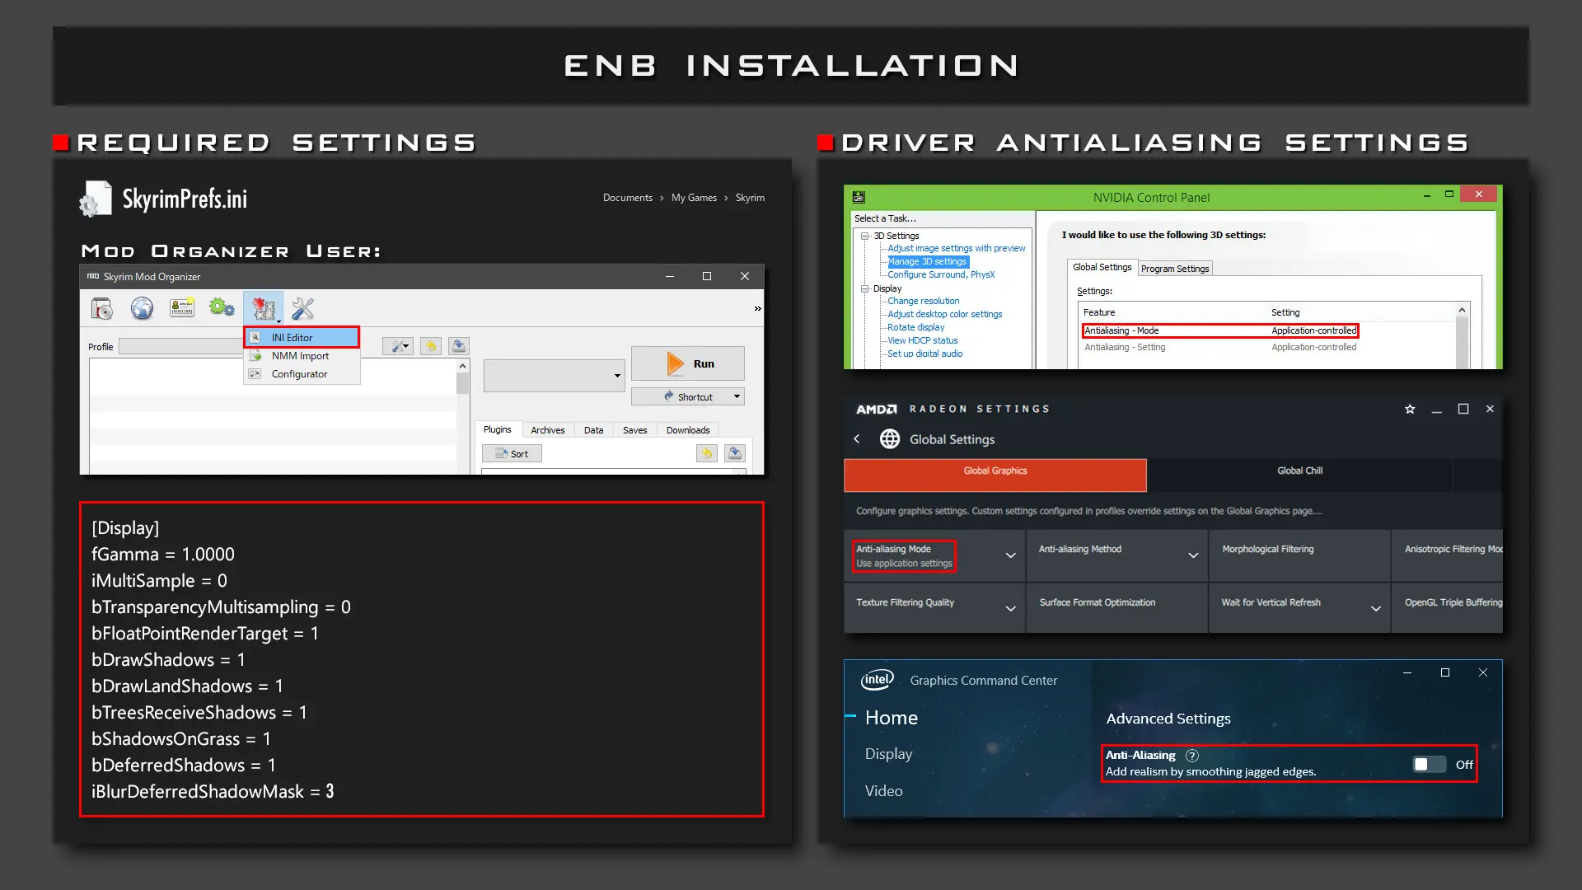Toggle Antialiasing Mode to Application-controlled in NVIDIA
Screen dimensions: 1582x890
[1313, 330]
